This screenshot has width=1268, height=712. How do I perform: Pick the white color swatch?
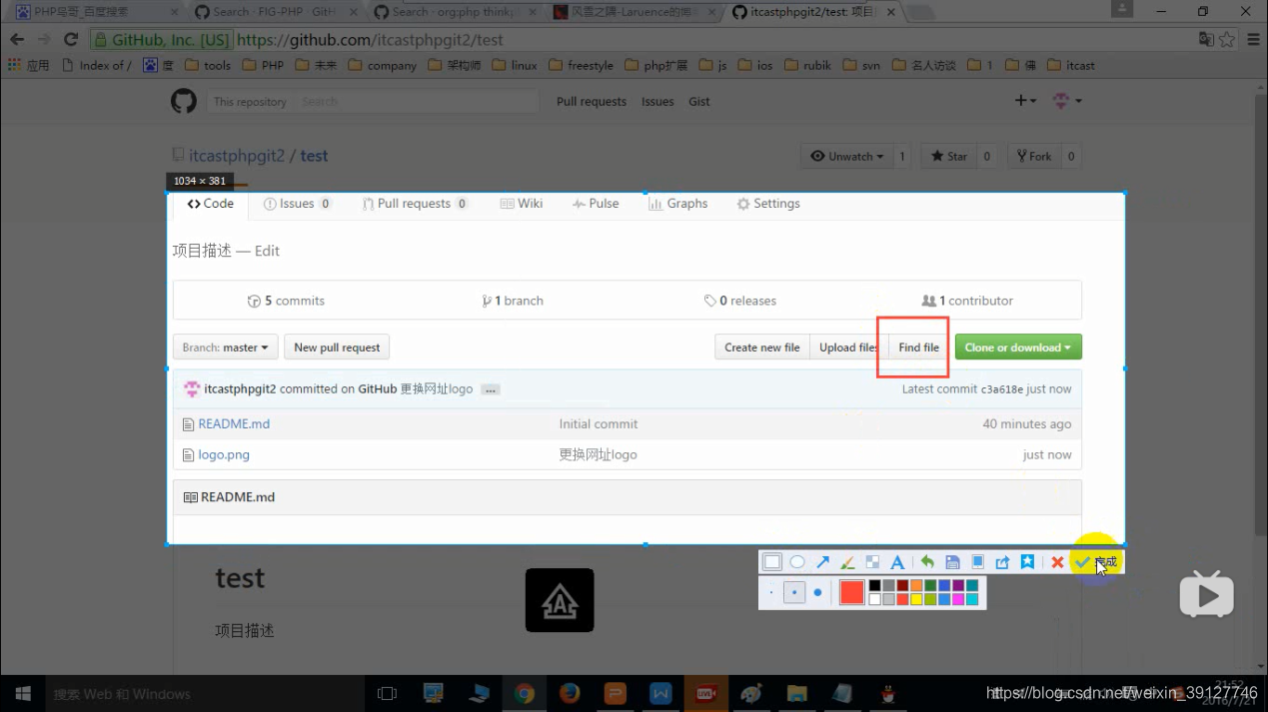click(874, 600)
